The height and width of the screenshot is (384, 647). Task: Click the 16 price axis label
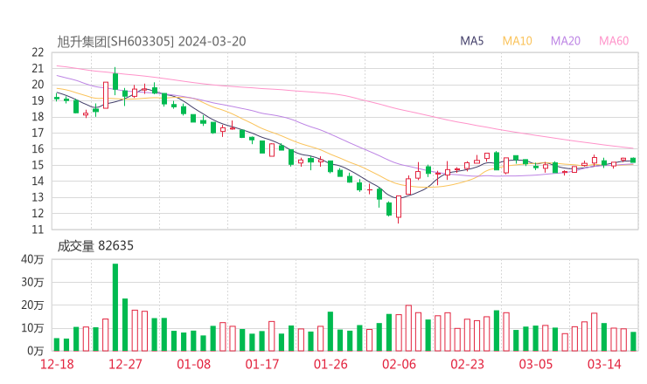(x=38, y=149)
